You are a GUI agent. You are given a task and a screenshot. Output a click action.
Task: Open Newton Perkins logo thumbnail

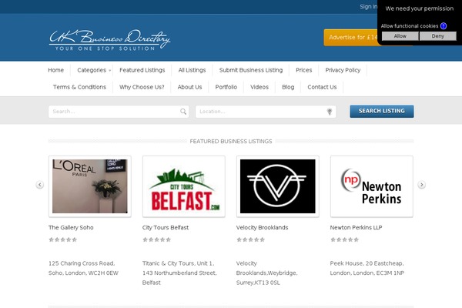pos(372,186)
